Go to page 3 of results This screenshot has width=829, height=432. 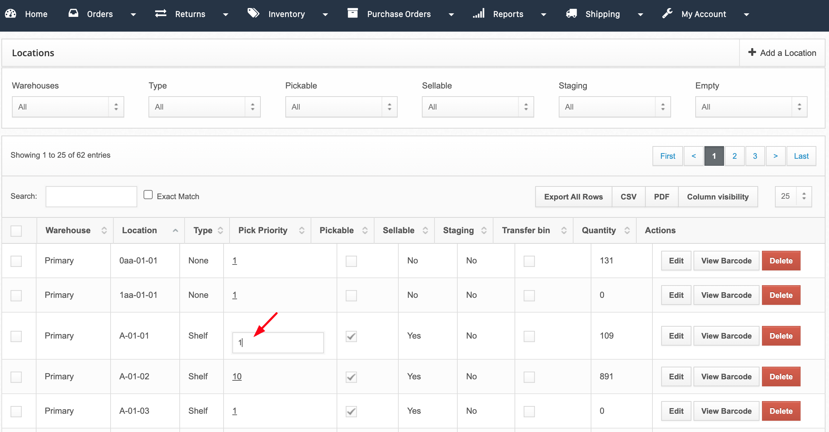(755, 156)
